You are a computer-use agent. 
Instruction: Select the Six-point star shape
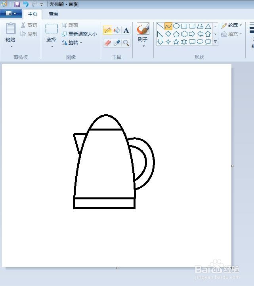[184, 42]
